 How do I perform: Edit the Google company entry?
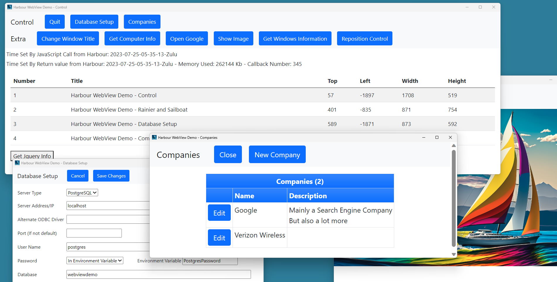tap(219, 213)
